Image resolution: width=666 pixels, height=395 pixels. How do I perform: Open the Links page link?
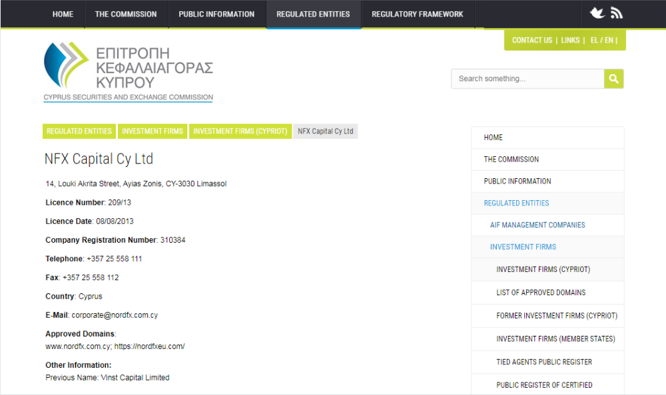tap(570, 41)
